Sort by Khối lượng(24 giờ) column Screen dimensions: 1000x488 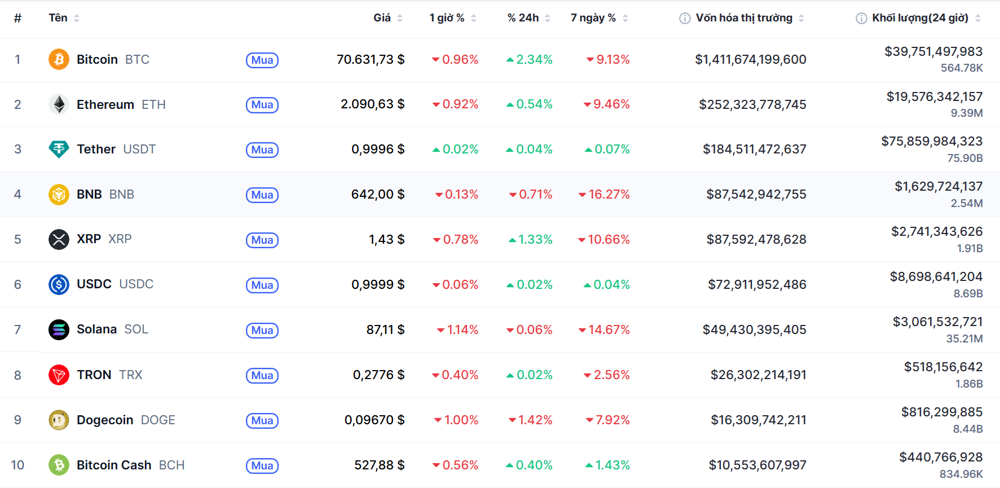click(x=926, y=18)
